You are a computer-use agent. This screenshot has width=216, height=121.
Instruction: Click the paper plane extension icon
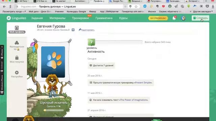point(176,6)
